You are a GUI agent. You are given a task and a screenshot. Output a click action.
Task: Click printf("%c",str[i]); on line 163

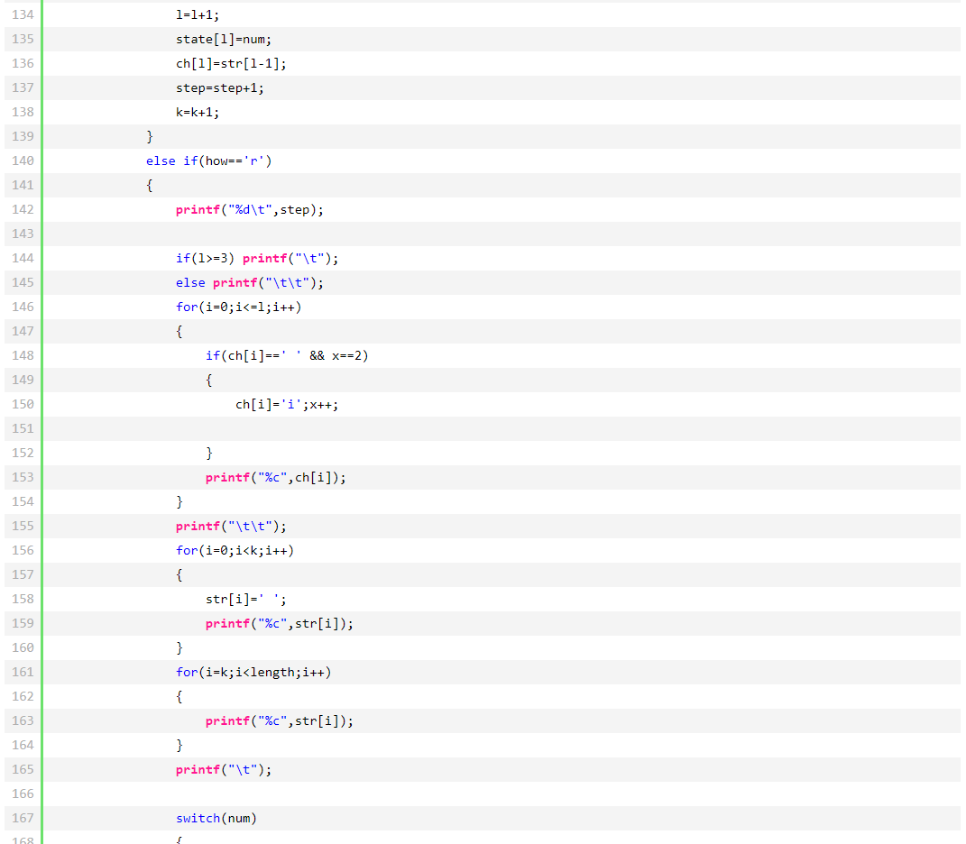tap(279, 720)
